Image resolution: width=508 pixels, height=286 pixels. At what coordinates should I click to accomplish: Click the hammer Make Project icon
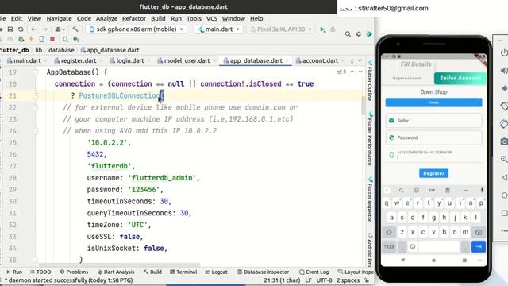75,29
